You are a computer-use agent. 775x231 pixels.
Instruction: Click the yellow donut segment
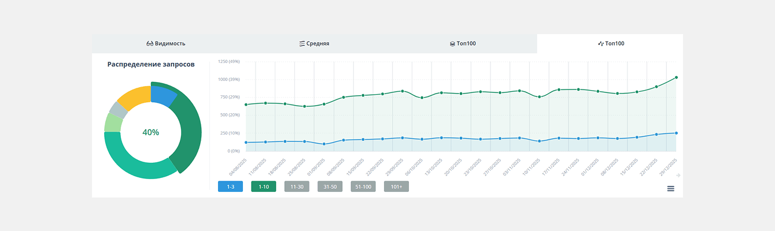click(136, 96)
